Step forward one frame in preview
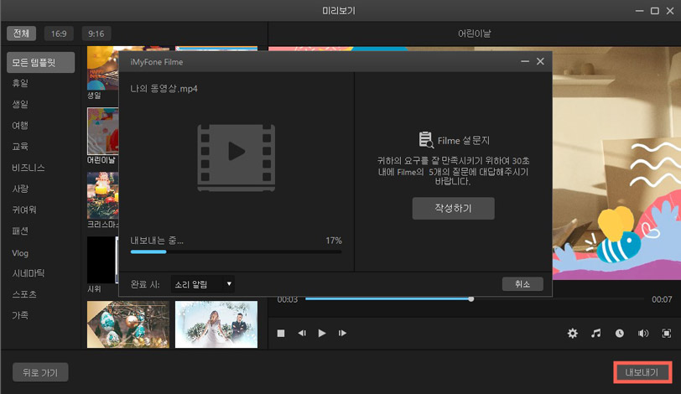Screen dimensions: 681x394 tap(342, 334)
